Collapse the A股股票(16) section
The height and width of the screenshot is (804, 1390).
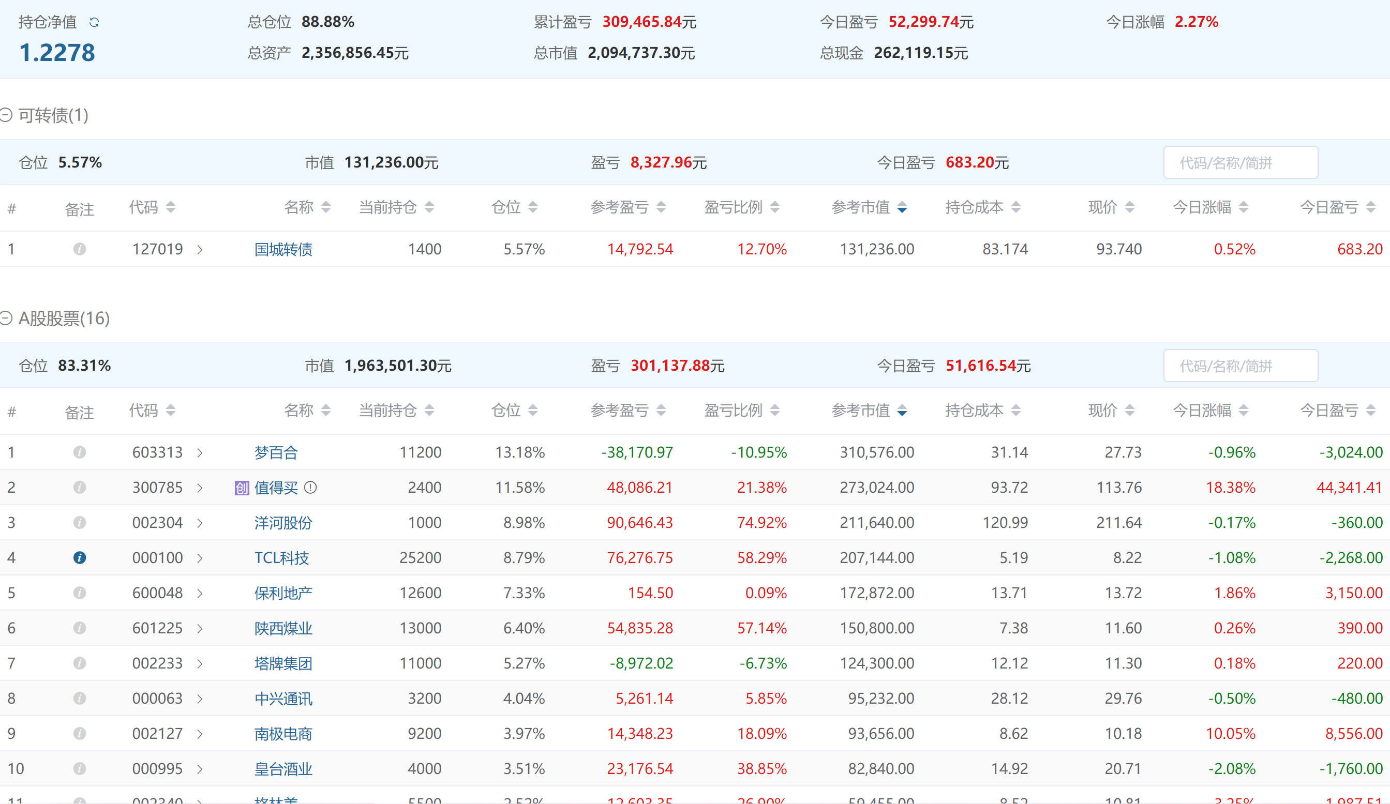click(x=6, y=318)
